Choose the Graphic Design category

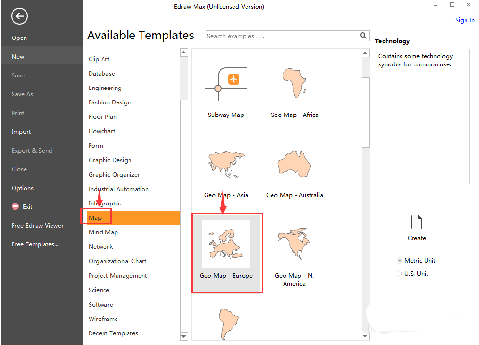point(110,160)
